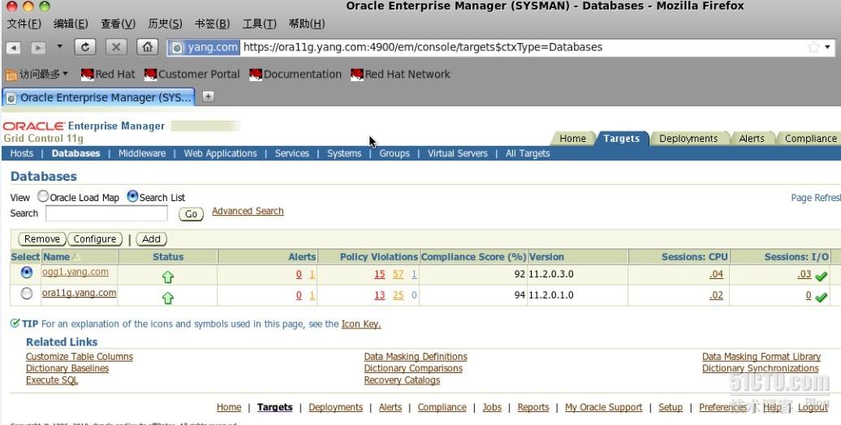The image size is (841, 425).
Task: Click the Add button
Action: pyautogui.click(x=151, y=239)
